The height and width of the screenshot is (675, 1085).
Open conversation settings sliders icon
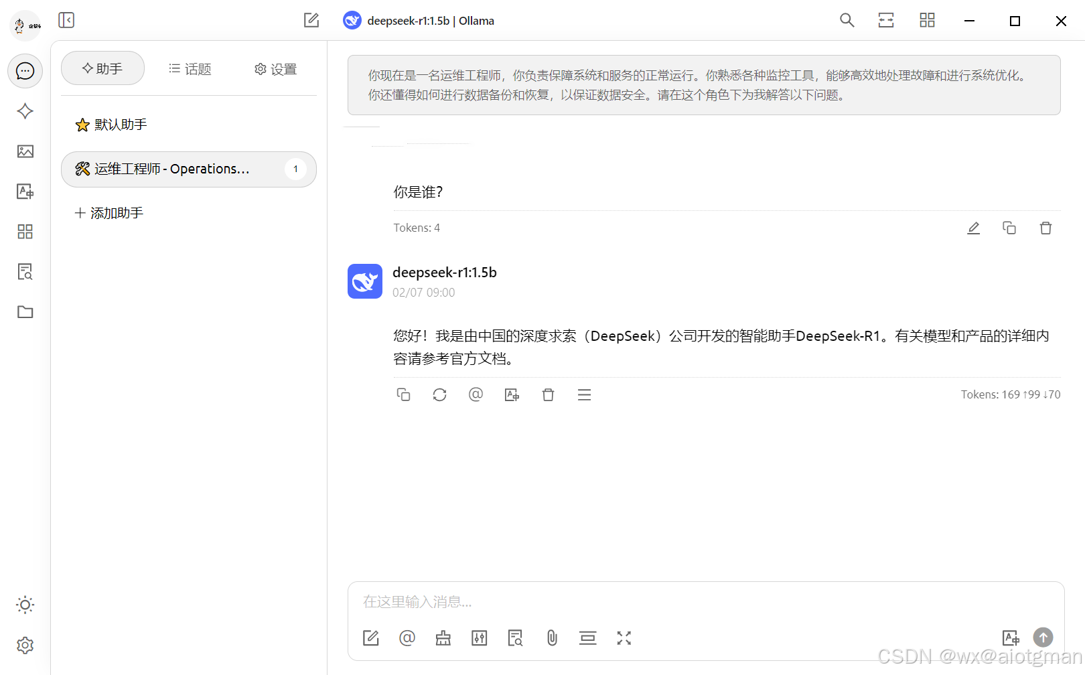pyautogui.click(x=480, y=638)
